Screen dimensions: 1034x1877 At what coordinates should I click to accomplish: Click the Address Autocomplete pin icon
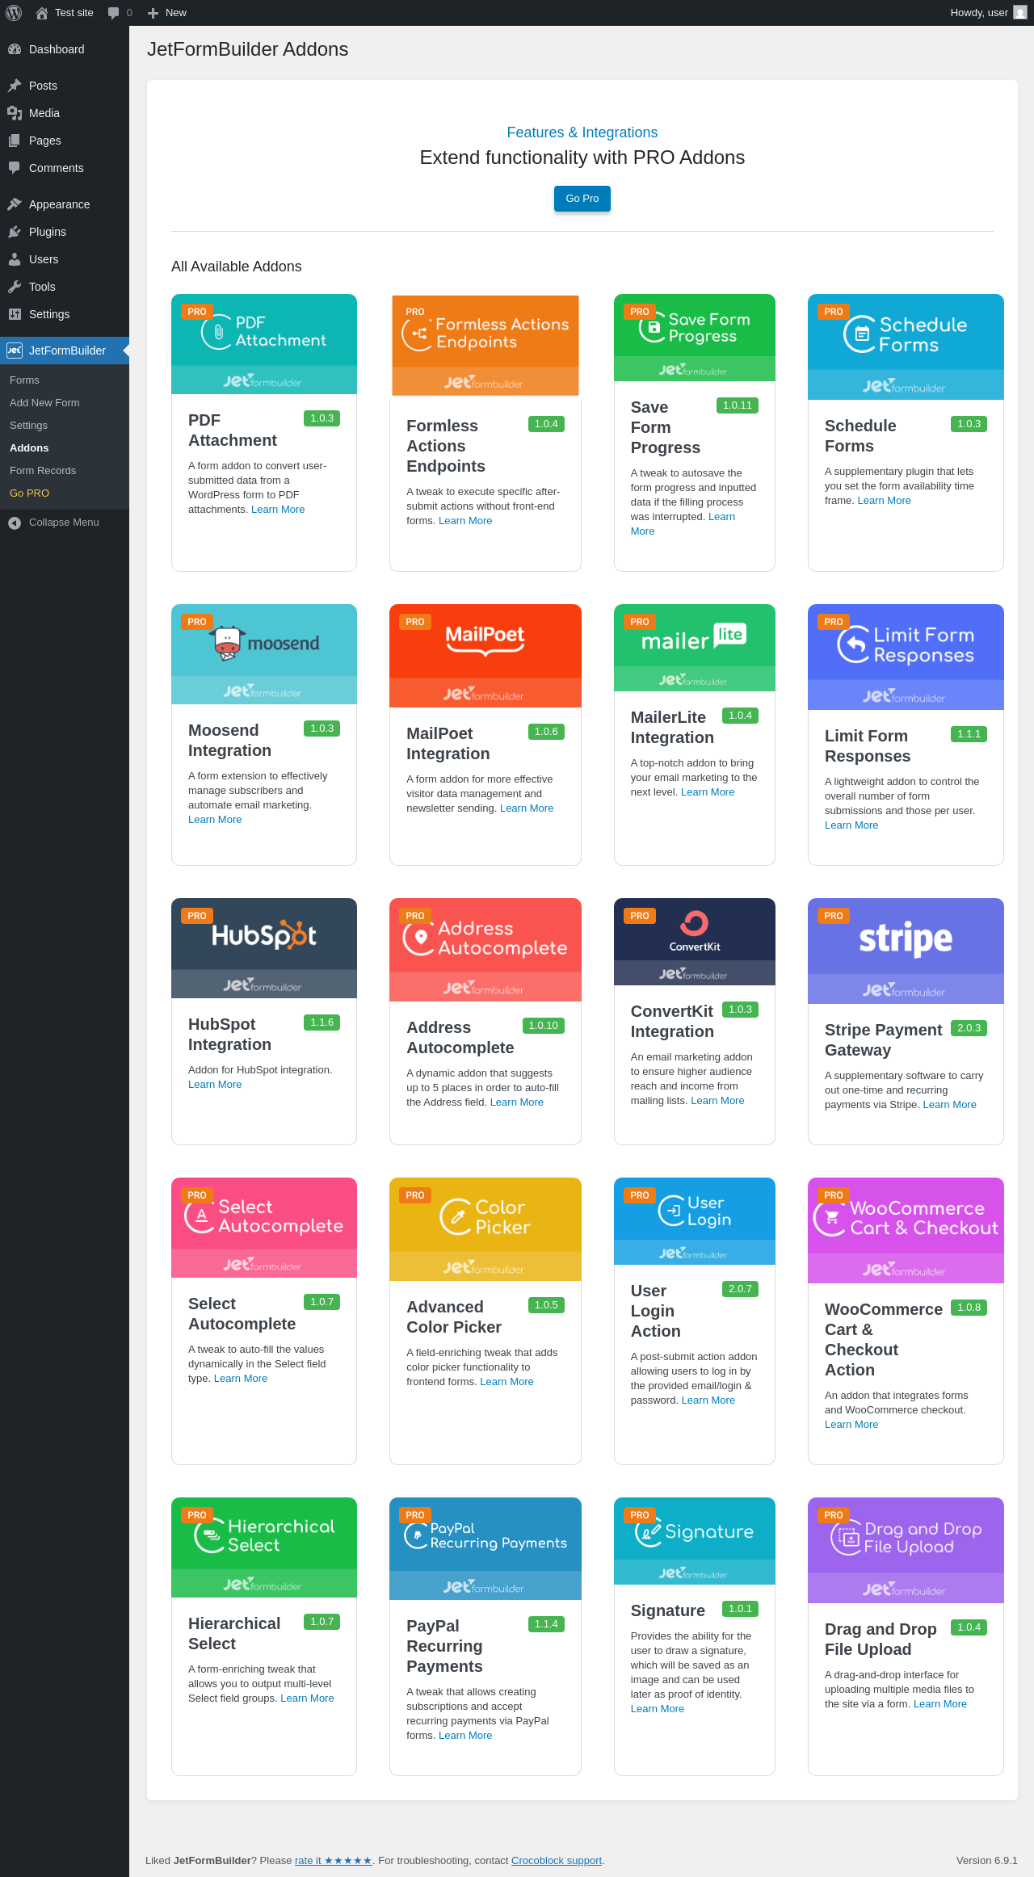coord(419,938)
